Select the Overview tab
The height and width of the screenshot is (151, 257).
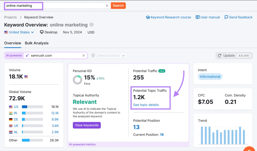point(13,43)
